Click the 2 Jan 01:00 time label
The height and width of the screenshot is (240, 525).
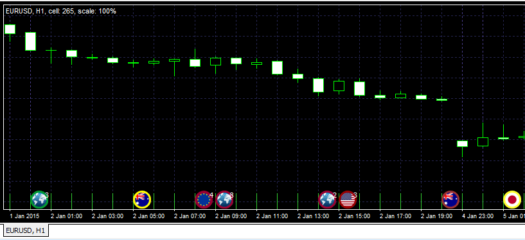[66, 216]
